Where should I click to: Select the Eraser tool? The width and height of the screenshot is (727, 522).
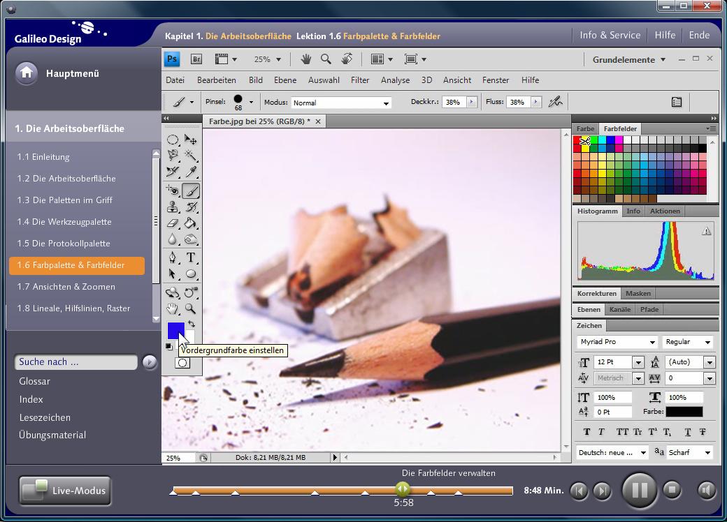pos(173,223)
